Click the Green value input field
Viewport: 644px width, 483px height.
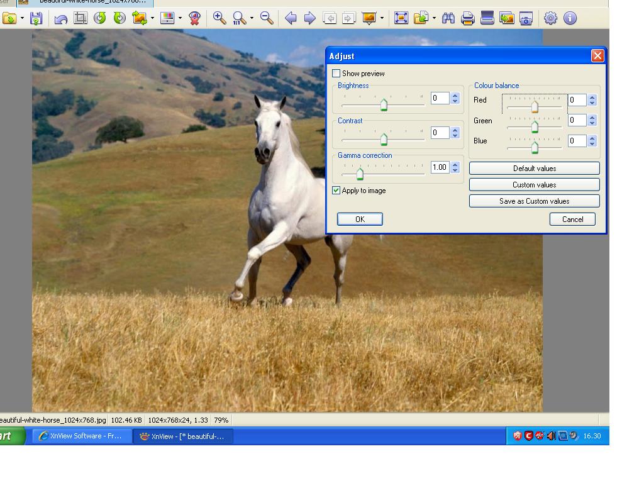pos(577,120)
